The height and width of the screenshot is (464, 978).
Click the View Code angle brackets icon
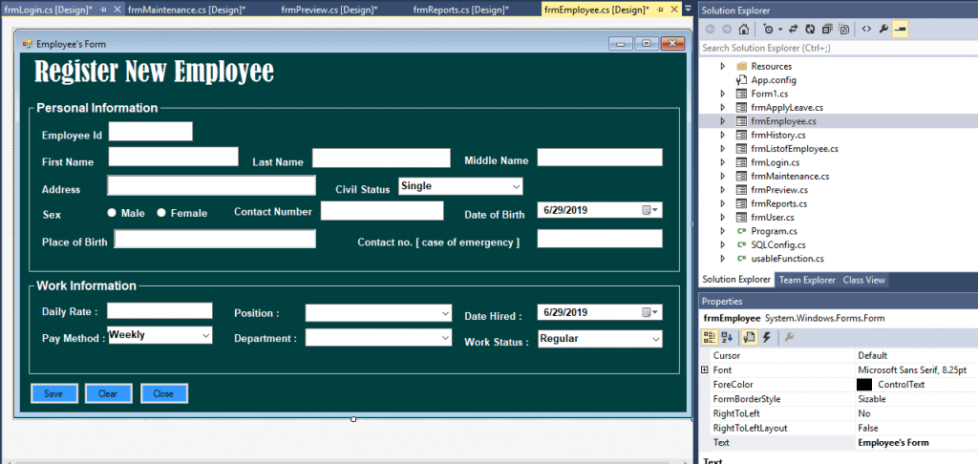coord(866,30)
